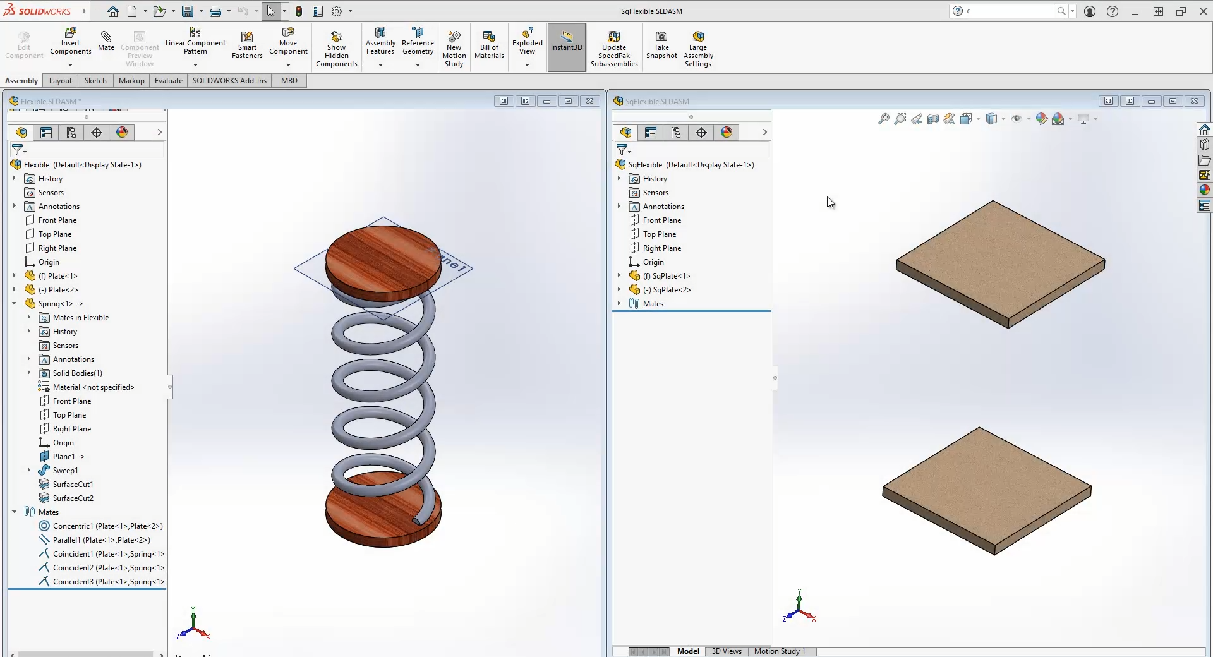Open Insert Components dropdown arrow

(x=71, y=65)
